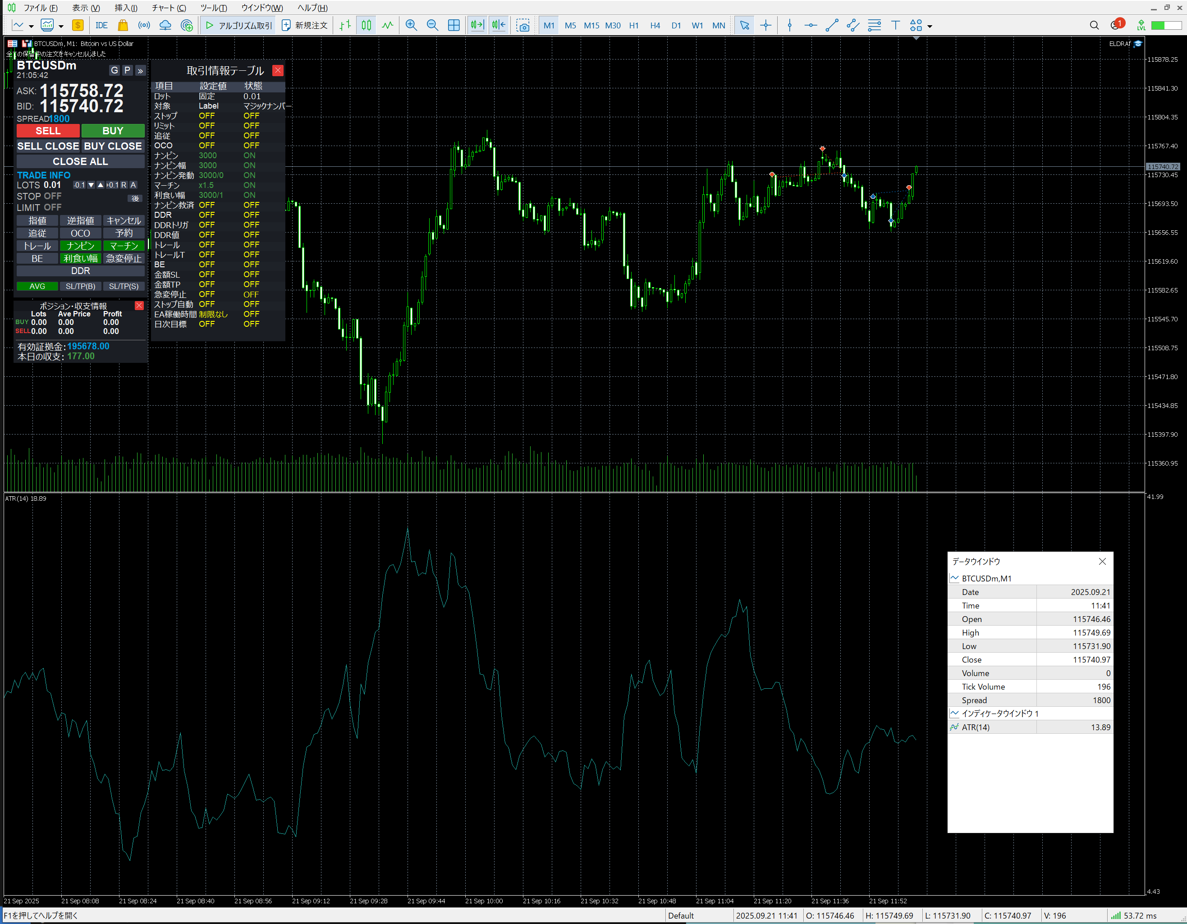Increase lots with up triangle stepper

(101, 185)
